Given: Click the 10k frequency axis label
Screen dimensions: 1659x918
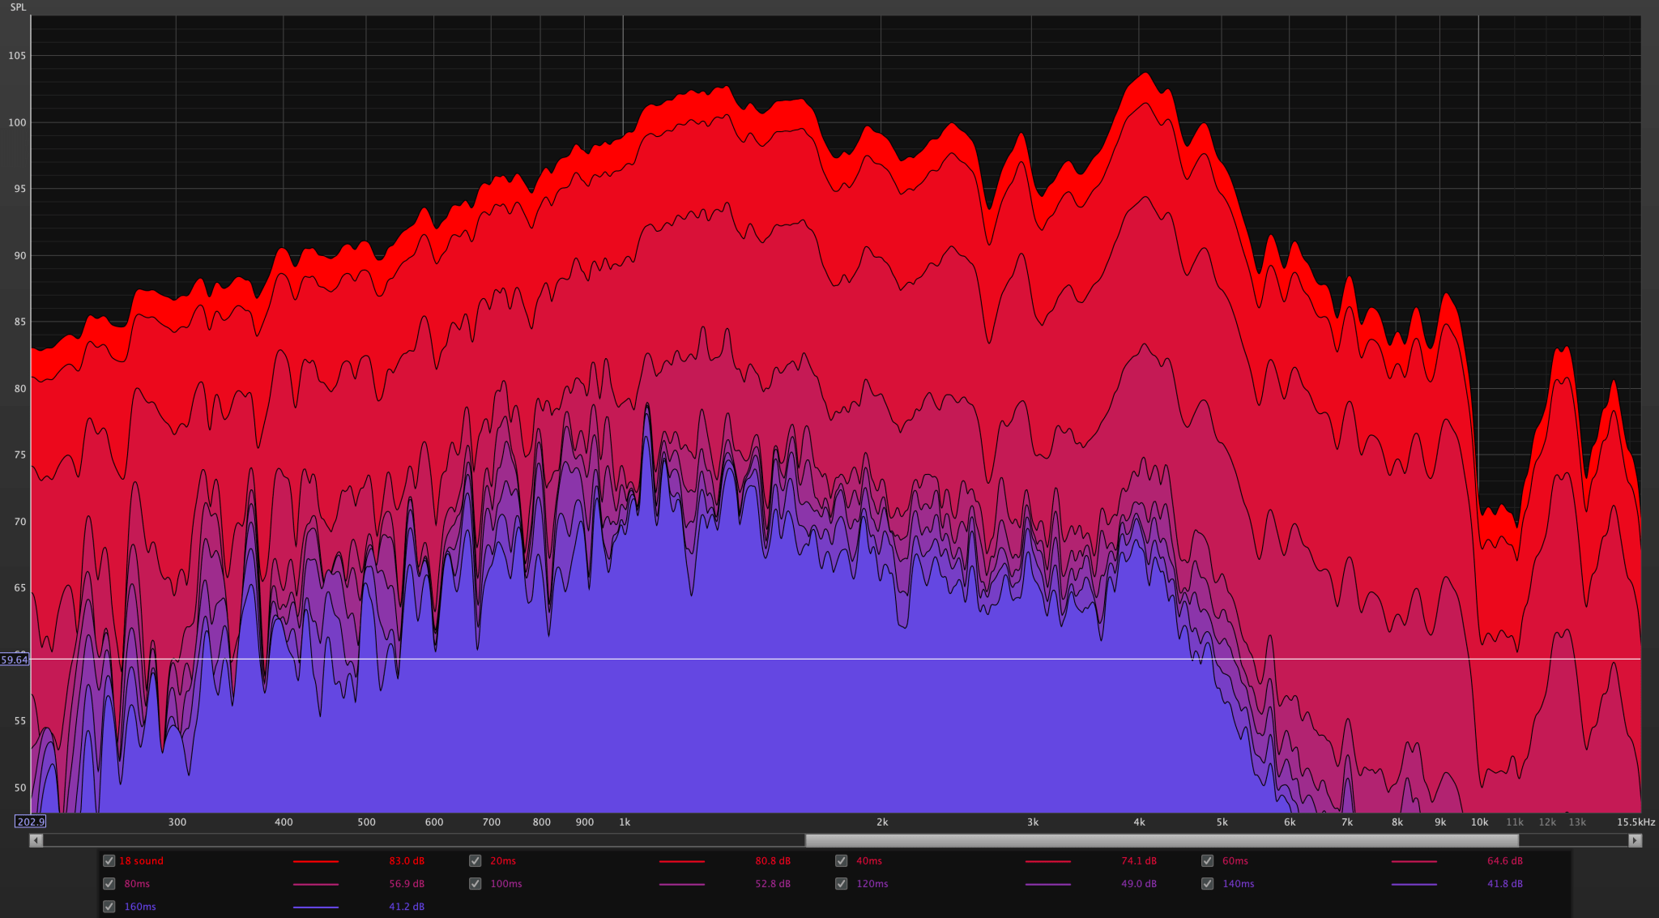Looking at the screenshot, I should pyautogui.click(x=1479, y=822).
